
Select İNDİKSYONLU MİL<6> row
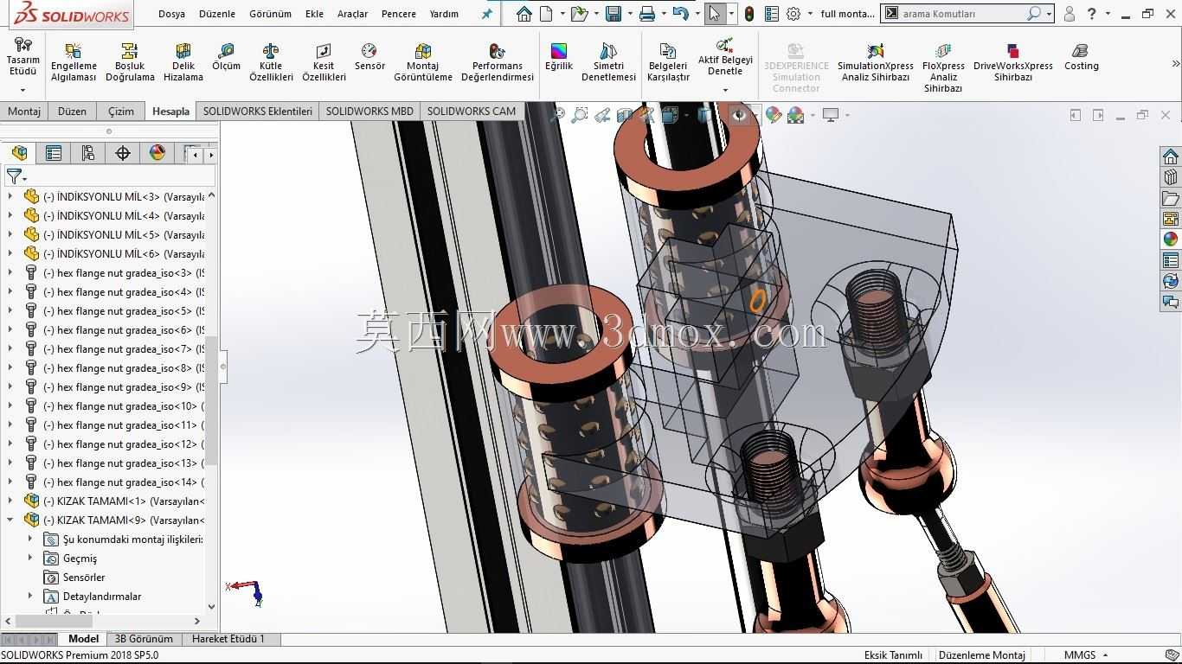pos(115,253)
